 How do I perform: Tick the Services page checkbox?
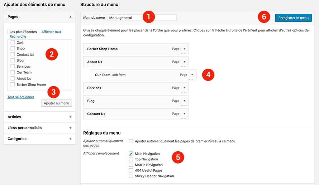point(13,66)
